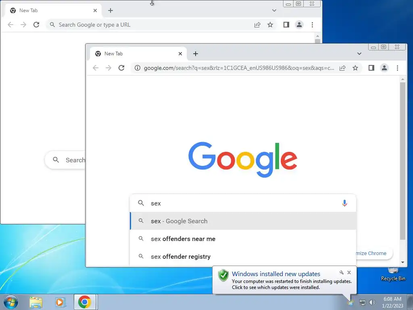413x310 pixels.
Task: Maximize the front Chrome window
Action: [x=384, y=47]
